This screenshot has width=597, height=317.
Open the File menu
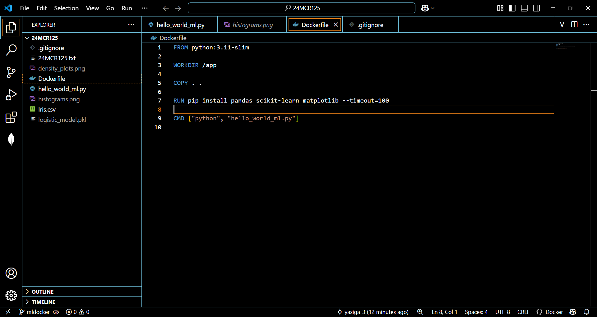25,8
